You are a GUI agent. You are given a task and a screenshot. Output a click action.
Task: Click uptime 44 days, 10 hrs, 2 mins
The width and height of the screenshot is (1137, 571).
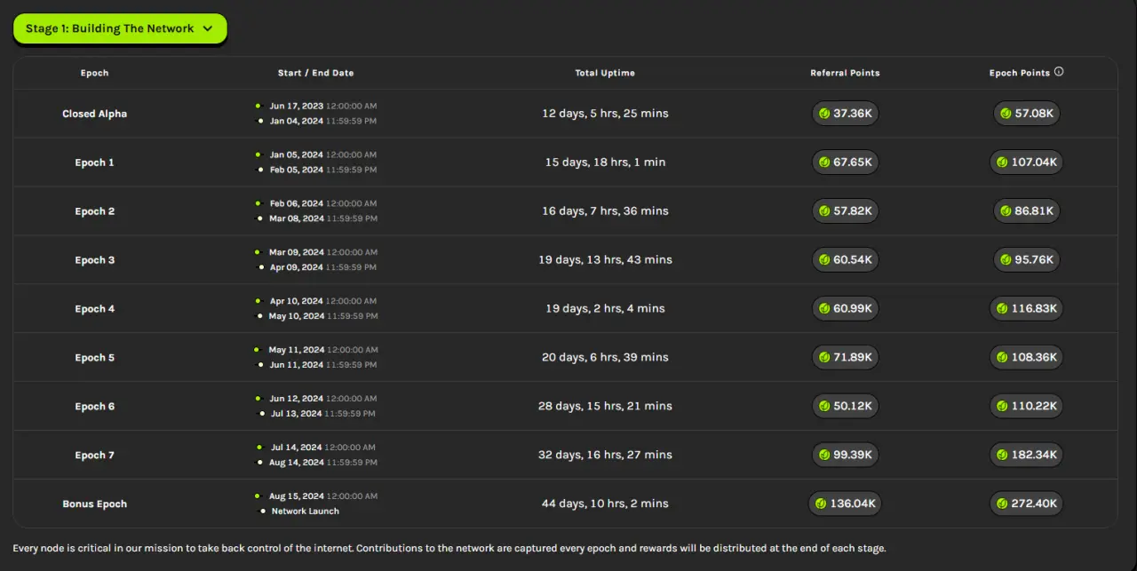tap(605, 504)
